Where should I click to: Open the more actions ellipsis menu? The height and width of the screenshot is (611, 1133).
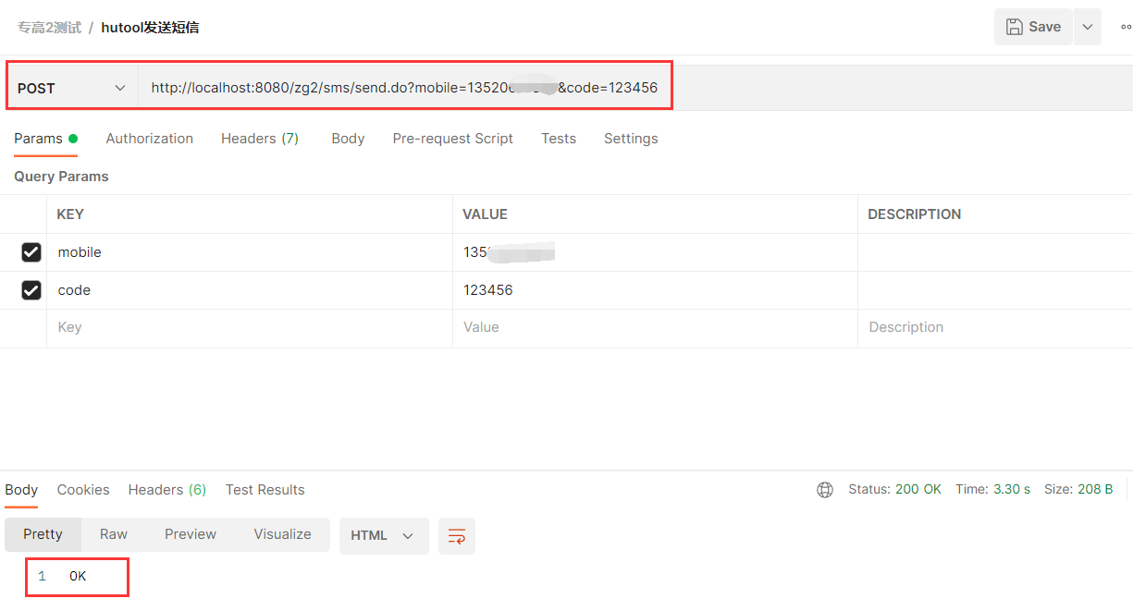click(1126, 27)
